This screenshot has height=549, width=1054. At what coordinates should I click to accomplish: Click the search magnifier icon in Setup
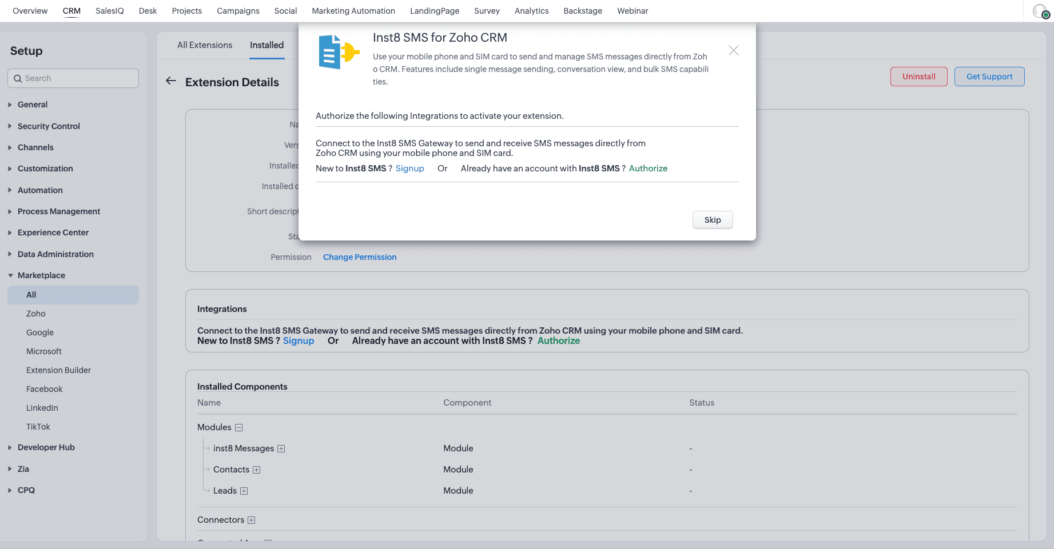[x=18, y=78]
